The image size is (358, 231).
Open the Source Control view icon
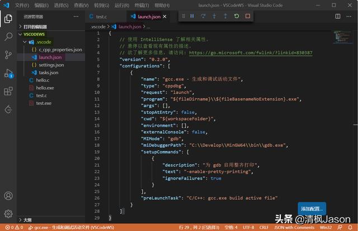8,55
